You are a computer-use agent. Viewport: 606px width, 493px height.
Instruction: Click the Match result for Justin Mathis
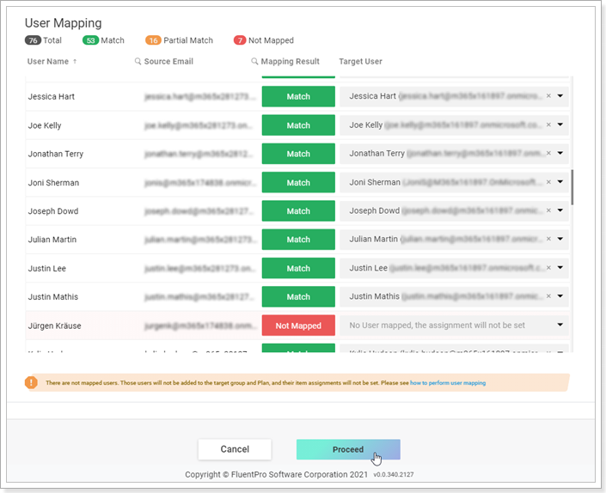(x=298, y=296)
